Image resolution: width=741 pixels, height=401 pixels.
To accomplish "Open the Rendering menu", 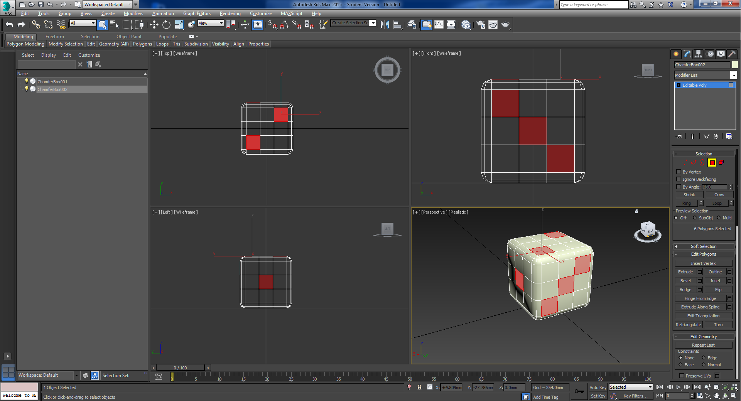I will coord(230,13).
